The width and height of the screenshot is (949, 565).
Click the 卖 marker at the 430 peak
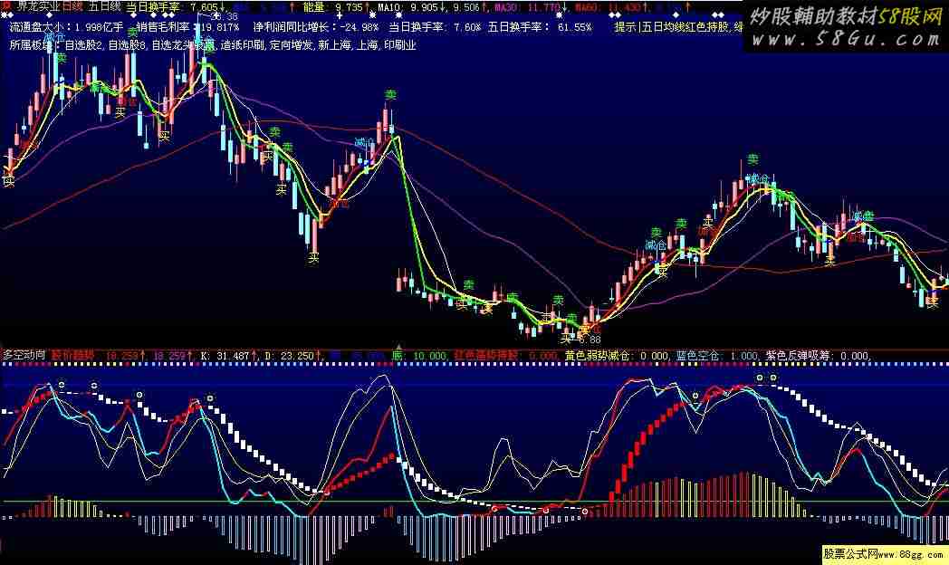coord(390,95)
